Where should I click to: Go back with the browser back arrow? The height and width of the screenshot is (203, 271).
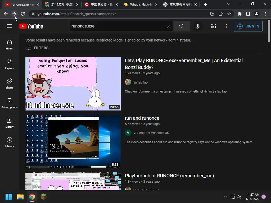tap(6, 14)
